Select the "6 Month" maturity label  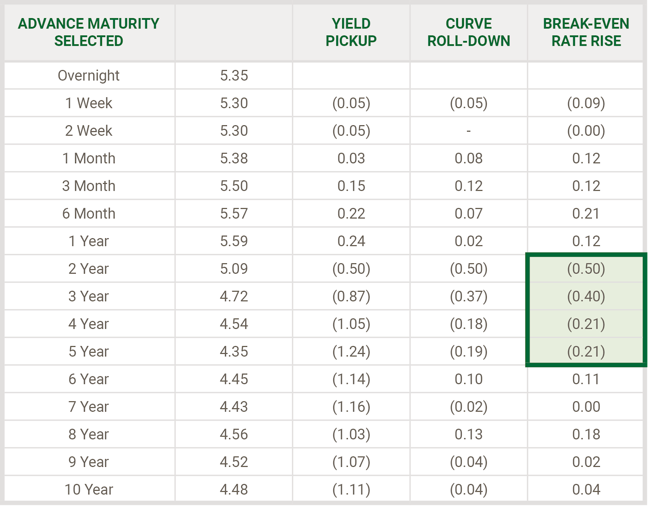(89, 213)
